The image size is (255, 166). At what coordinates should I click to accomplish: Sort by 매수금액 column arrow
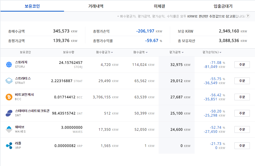pos(147,53)
